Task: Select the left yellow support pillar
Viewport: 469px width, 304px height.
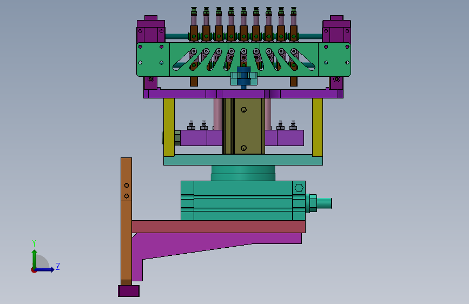Action: (x=169, y=127)
